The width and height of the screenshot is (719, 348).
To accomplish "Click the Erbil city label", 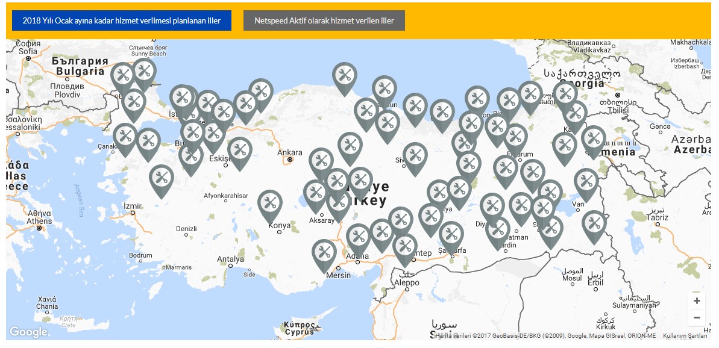I will 595,282.
